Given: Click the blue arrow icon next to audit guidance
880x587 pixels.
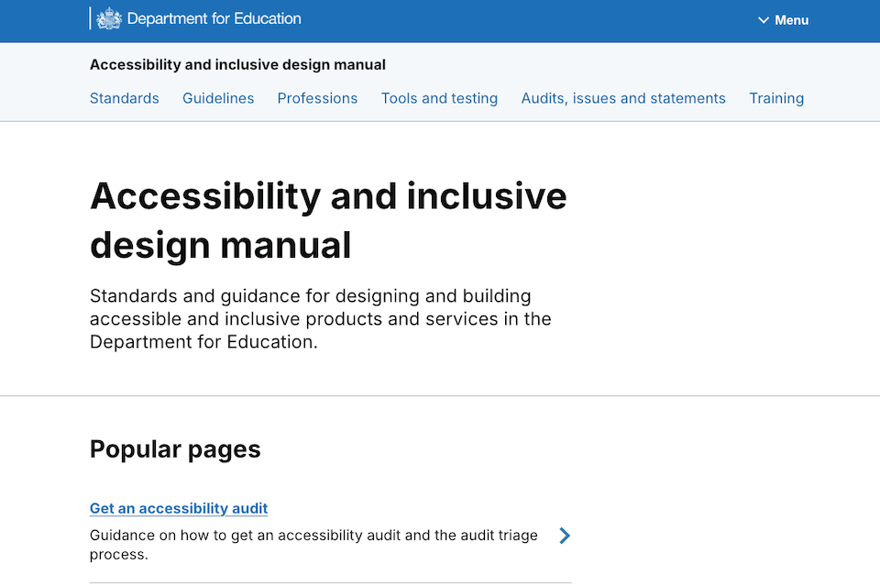Looking at the screenshot, I should pyautogui.click(x=565, y=536).
